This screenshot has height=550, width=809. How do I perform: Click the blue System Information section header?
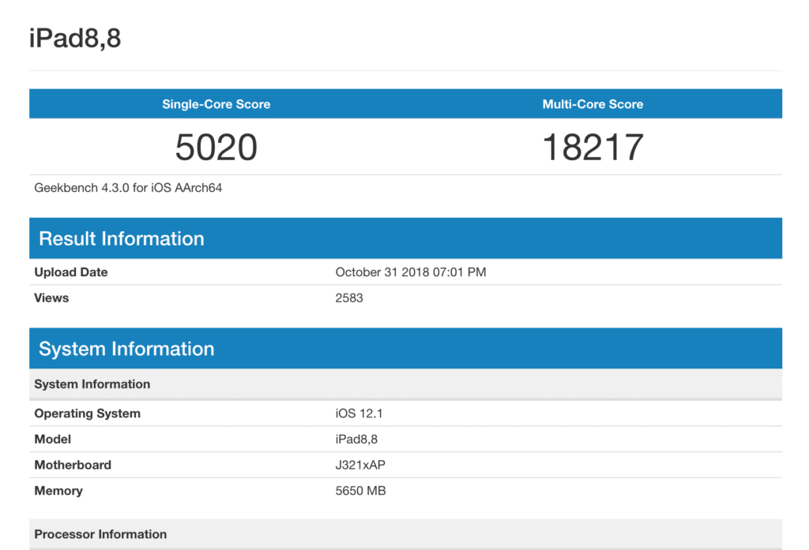pos(126,349)
